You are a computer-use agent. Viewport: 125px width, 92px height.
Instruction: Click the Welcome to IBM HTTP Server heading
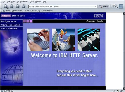(x=65, y=55)
